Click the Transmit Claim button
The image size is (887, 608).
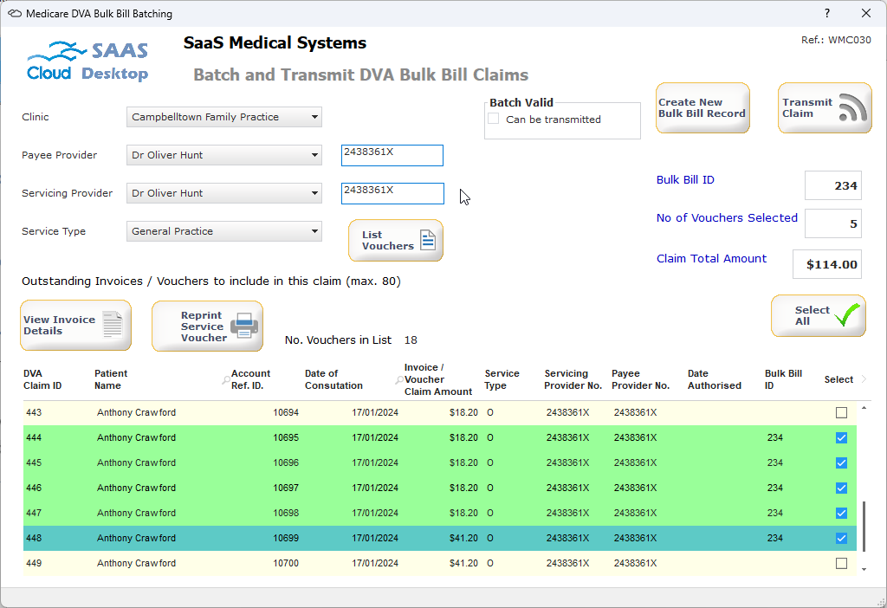pyautogui.click(x=825, y=108)
